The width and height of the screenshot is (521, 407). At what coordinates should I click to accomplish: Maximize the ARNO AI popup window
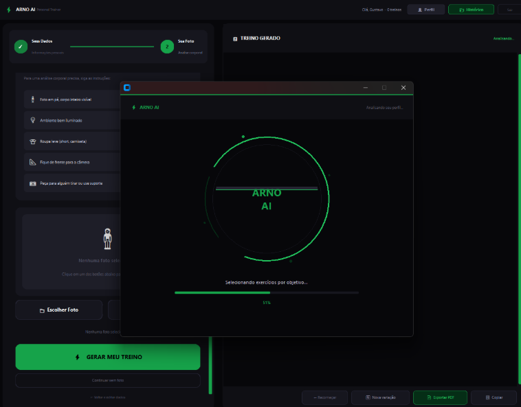[x=384, y=88]
